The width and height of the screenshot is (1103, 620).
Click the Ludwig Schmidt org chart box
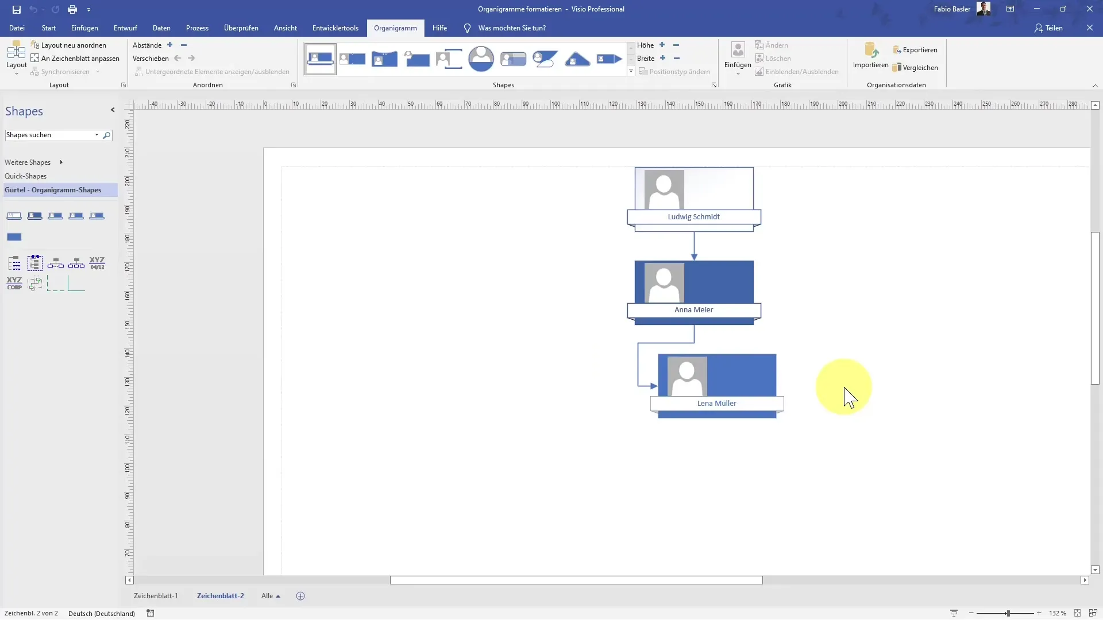tap(694, 200)
